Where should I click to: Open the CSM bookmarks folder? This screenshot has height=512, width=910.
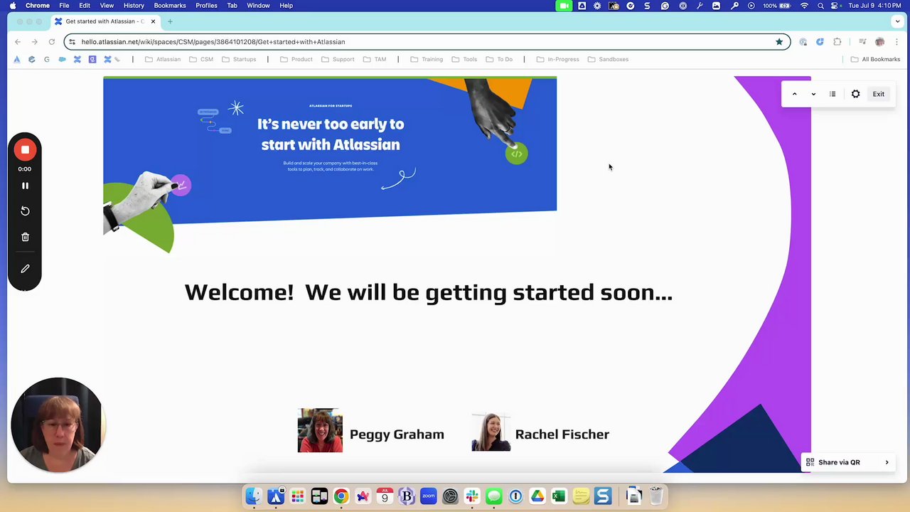click(201, 59)
